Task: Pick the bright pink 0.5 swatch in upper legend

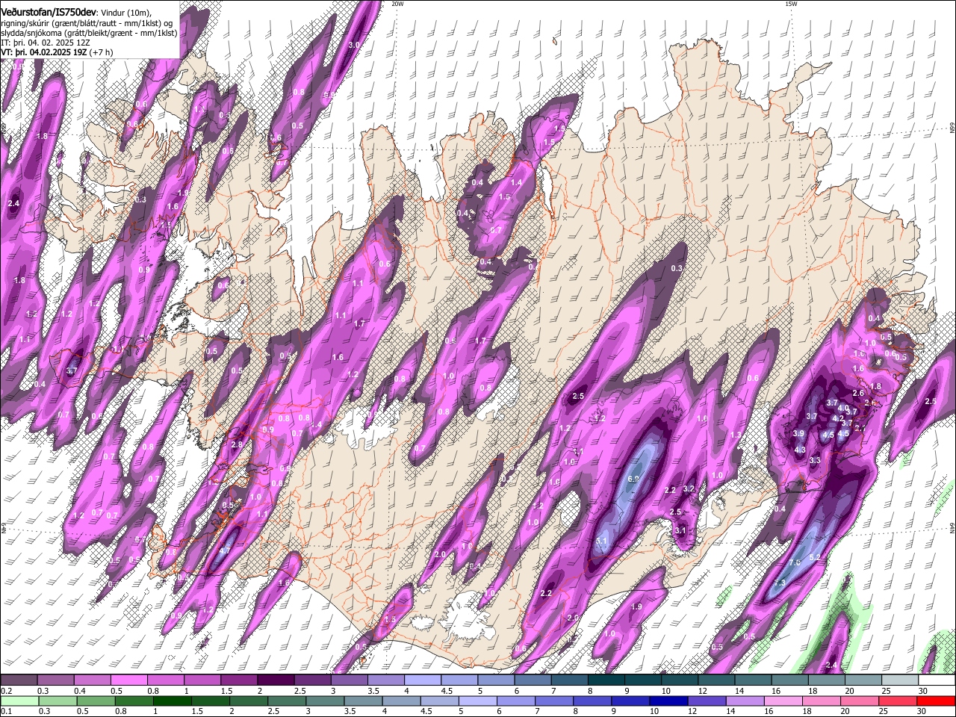Action: (x=128, y=680)
